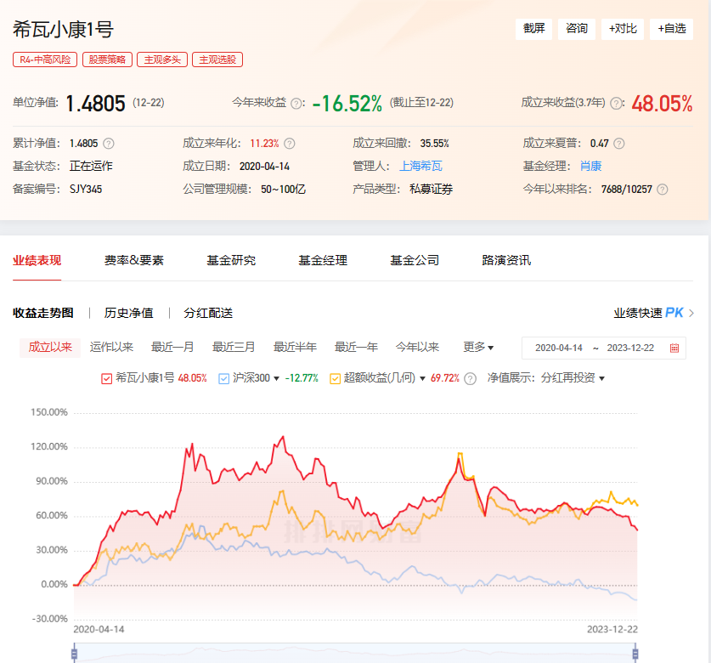Select 最近一月 time range
Image resolution: width=711 pixels, height=663 pixels.
(172, 348)
